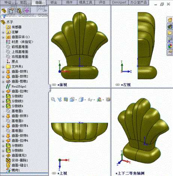Viewport: 173px width, 176px height.
Task: Expand the 曲面-放样1 feature node
Action: point(3,72)
